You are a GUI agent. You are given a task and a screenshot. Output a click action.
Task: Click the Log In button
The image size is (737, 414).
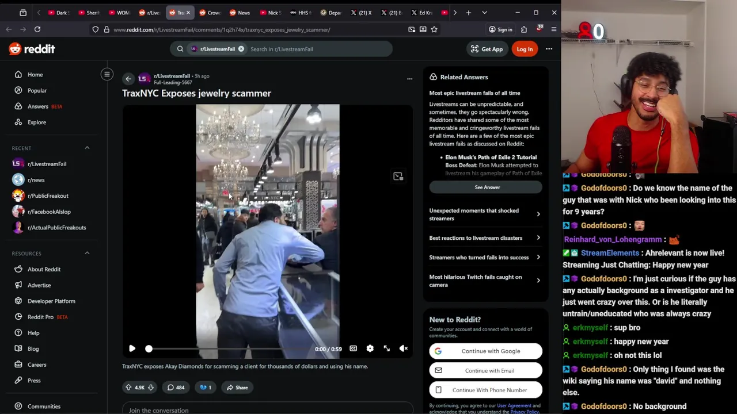pyautogui.click(x=525, y=49)
